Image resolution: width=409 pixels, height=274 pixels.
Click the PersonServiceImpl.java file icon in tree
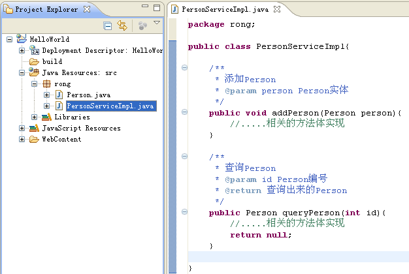coord(59,106)
